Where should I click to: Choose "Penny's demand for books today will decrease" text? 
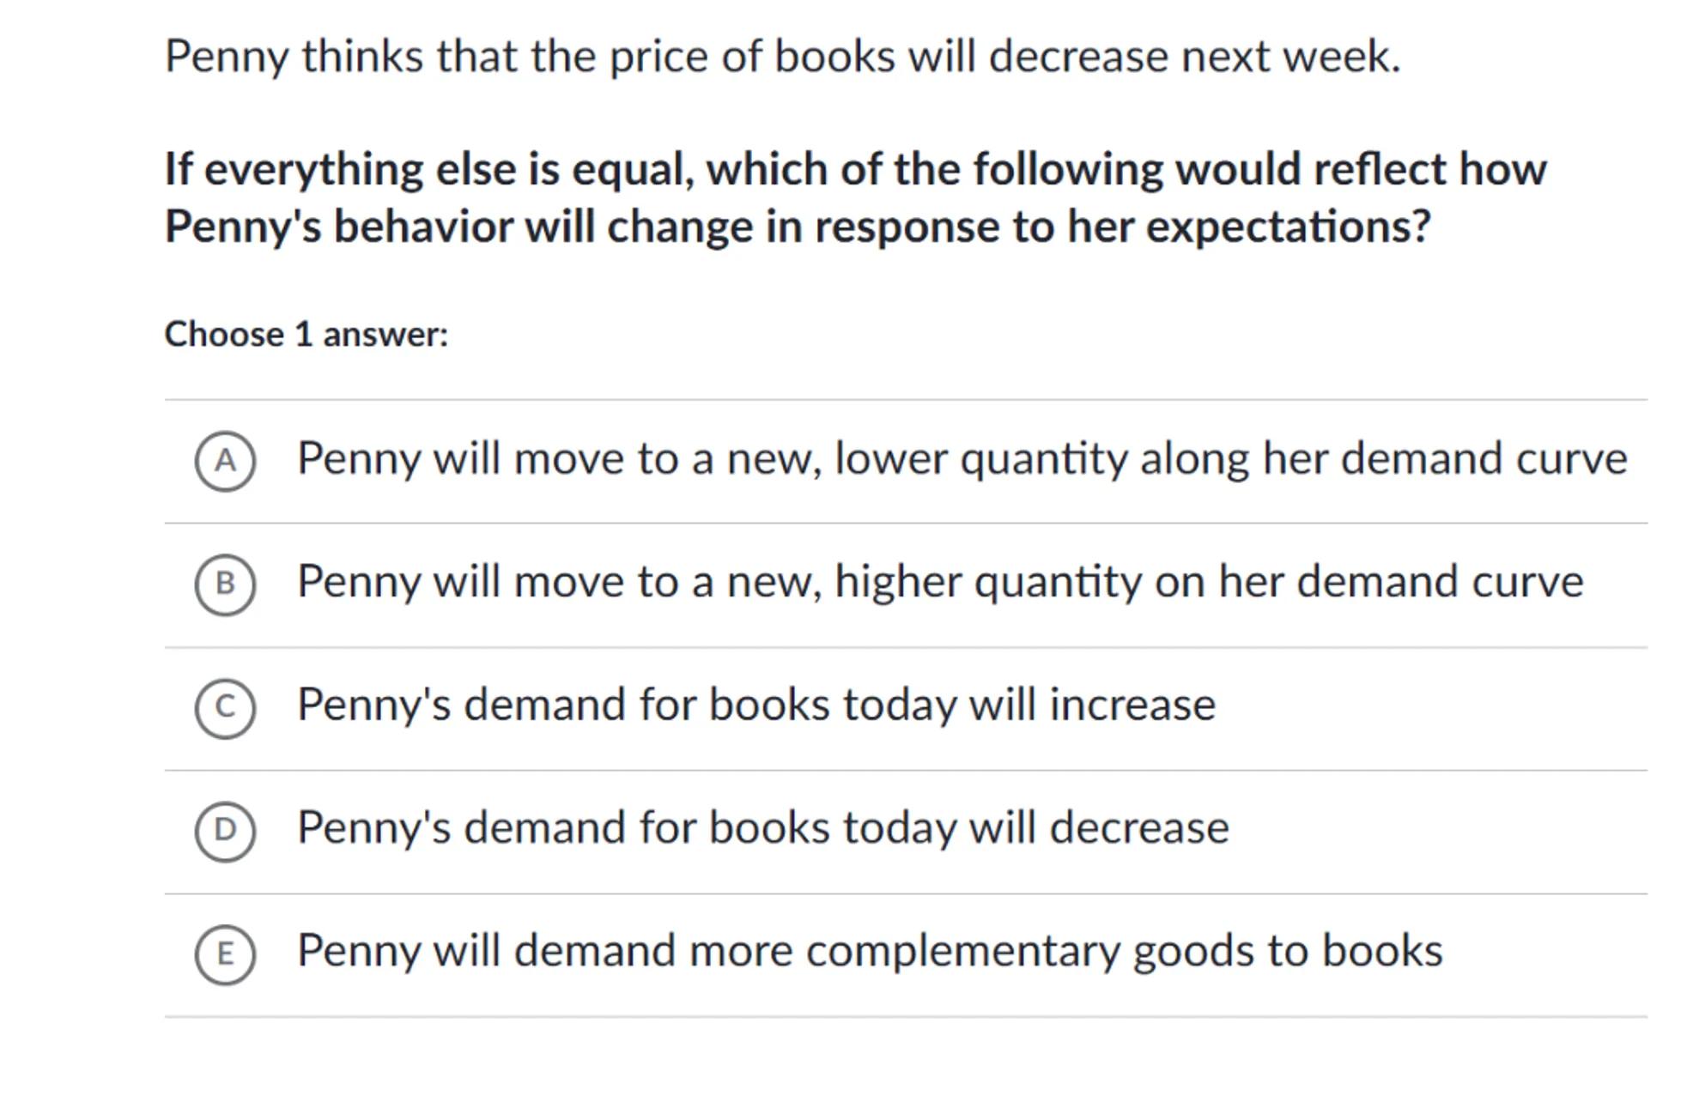point(762,828)
